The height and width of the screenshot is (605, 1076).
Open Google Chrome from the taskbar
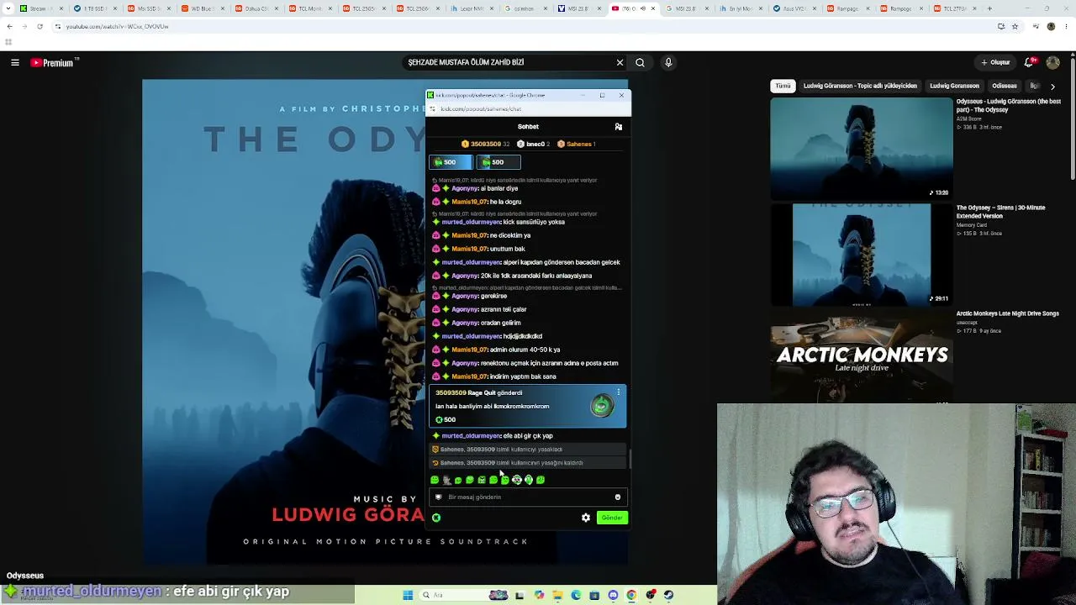click(x=631, y=595)
